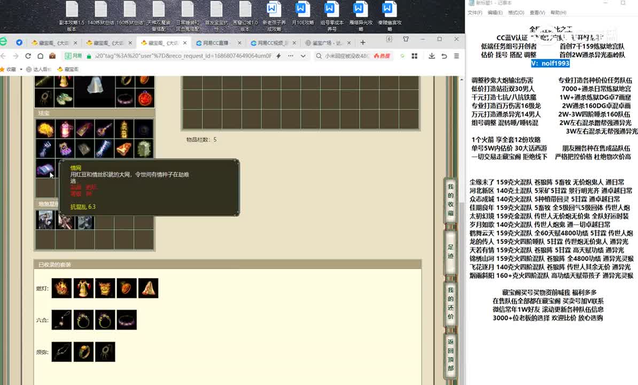Open desktop file 160炼狱总结
The width and height of the screenshot is (638, 385).
click(x=129, y=14)
